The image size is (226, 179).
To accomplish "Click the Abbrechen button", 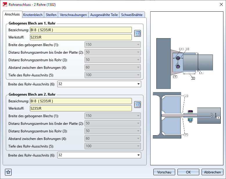I will (x=213, y=172).
